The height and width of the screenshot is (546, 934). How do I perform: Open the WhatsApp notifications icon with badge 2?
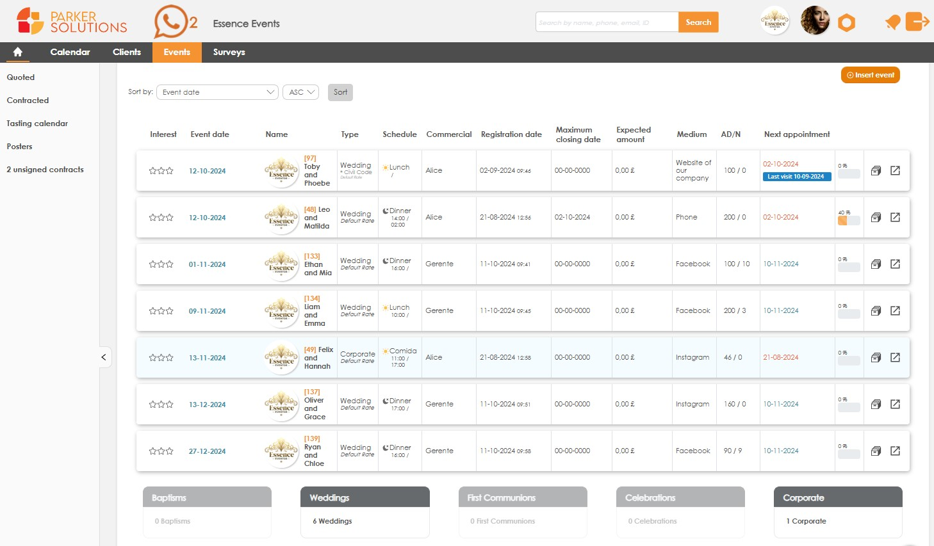[x=170, y=21]
